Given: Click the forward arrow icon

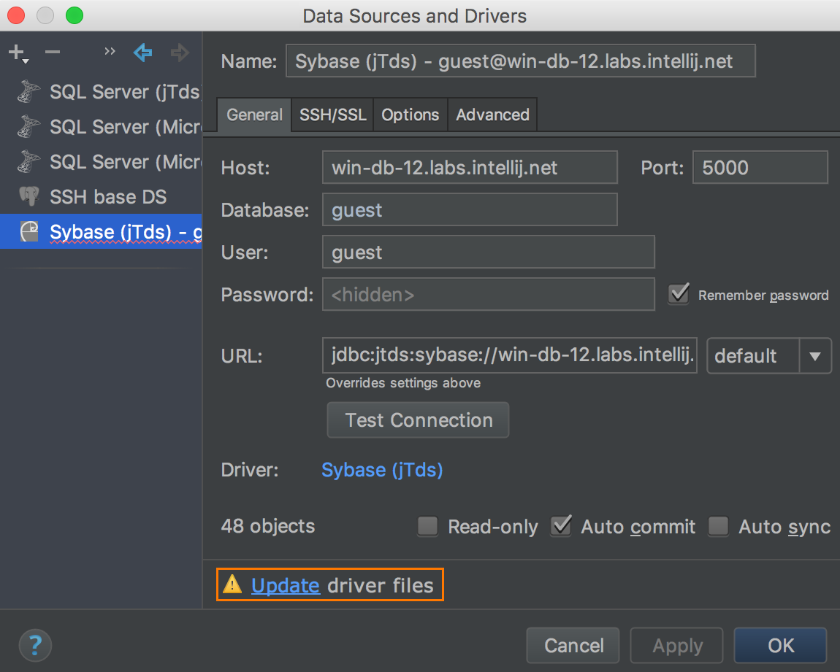Looking at the screenshot, I should point(180,53).
